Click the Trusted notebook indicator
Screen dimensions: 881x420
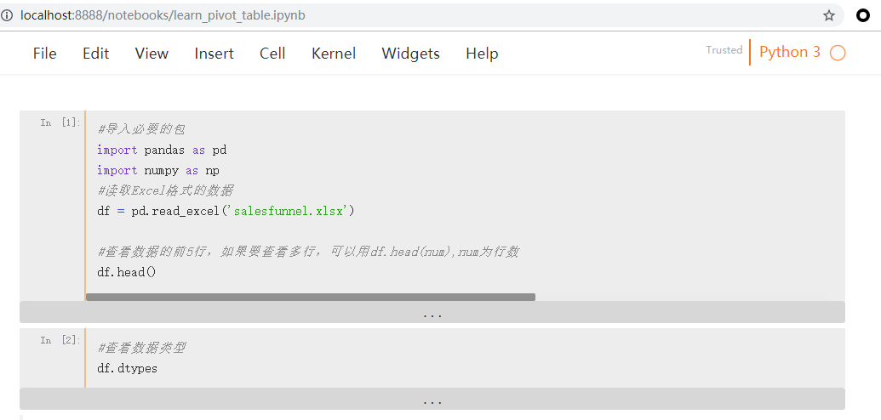click(x=724, y=50)
